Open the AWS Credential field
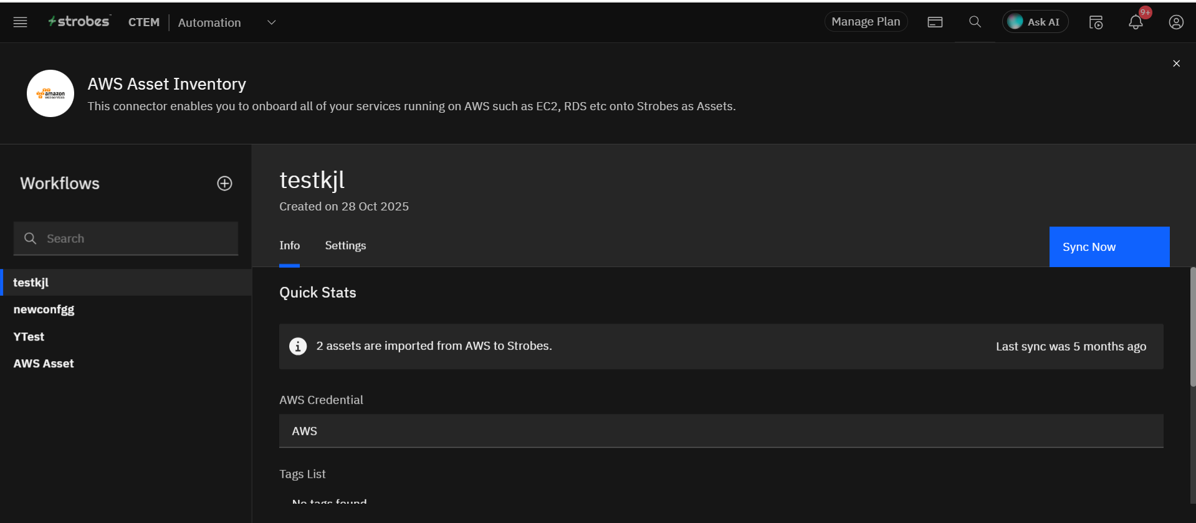Image resolution: width=1196 pixels, height=523 pixels. click(x=720, y=431)
